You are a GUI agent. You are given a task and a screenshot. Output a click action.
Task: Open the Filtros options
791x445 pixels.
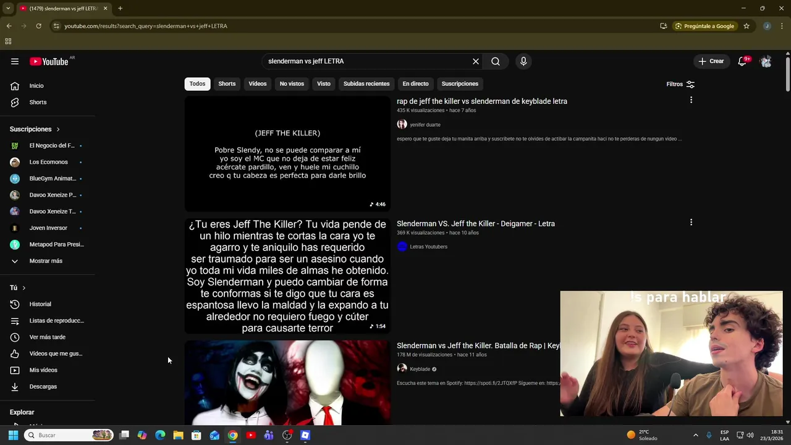point(680,84)
